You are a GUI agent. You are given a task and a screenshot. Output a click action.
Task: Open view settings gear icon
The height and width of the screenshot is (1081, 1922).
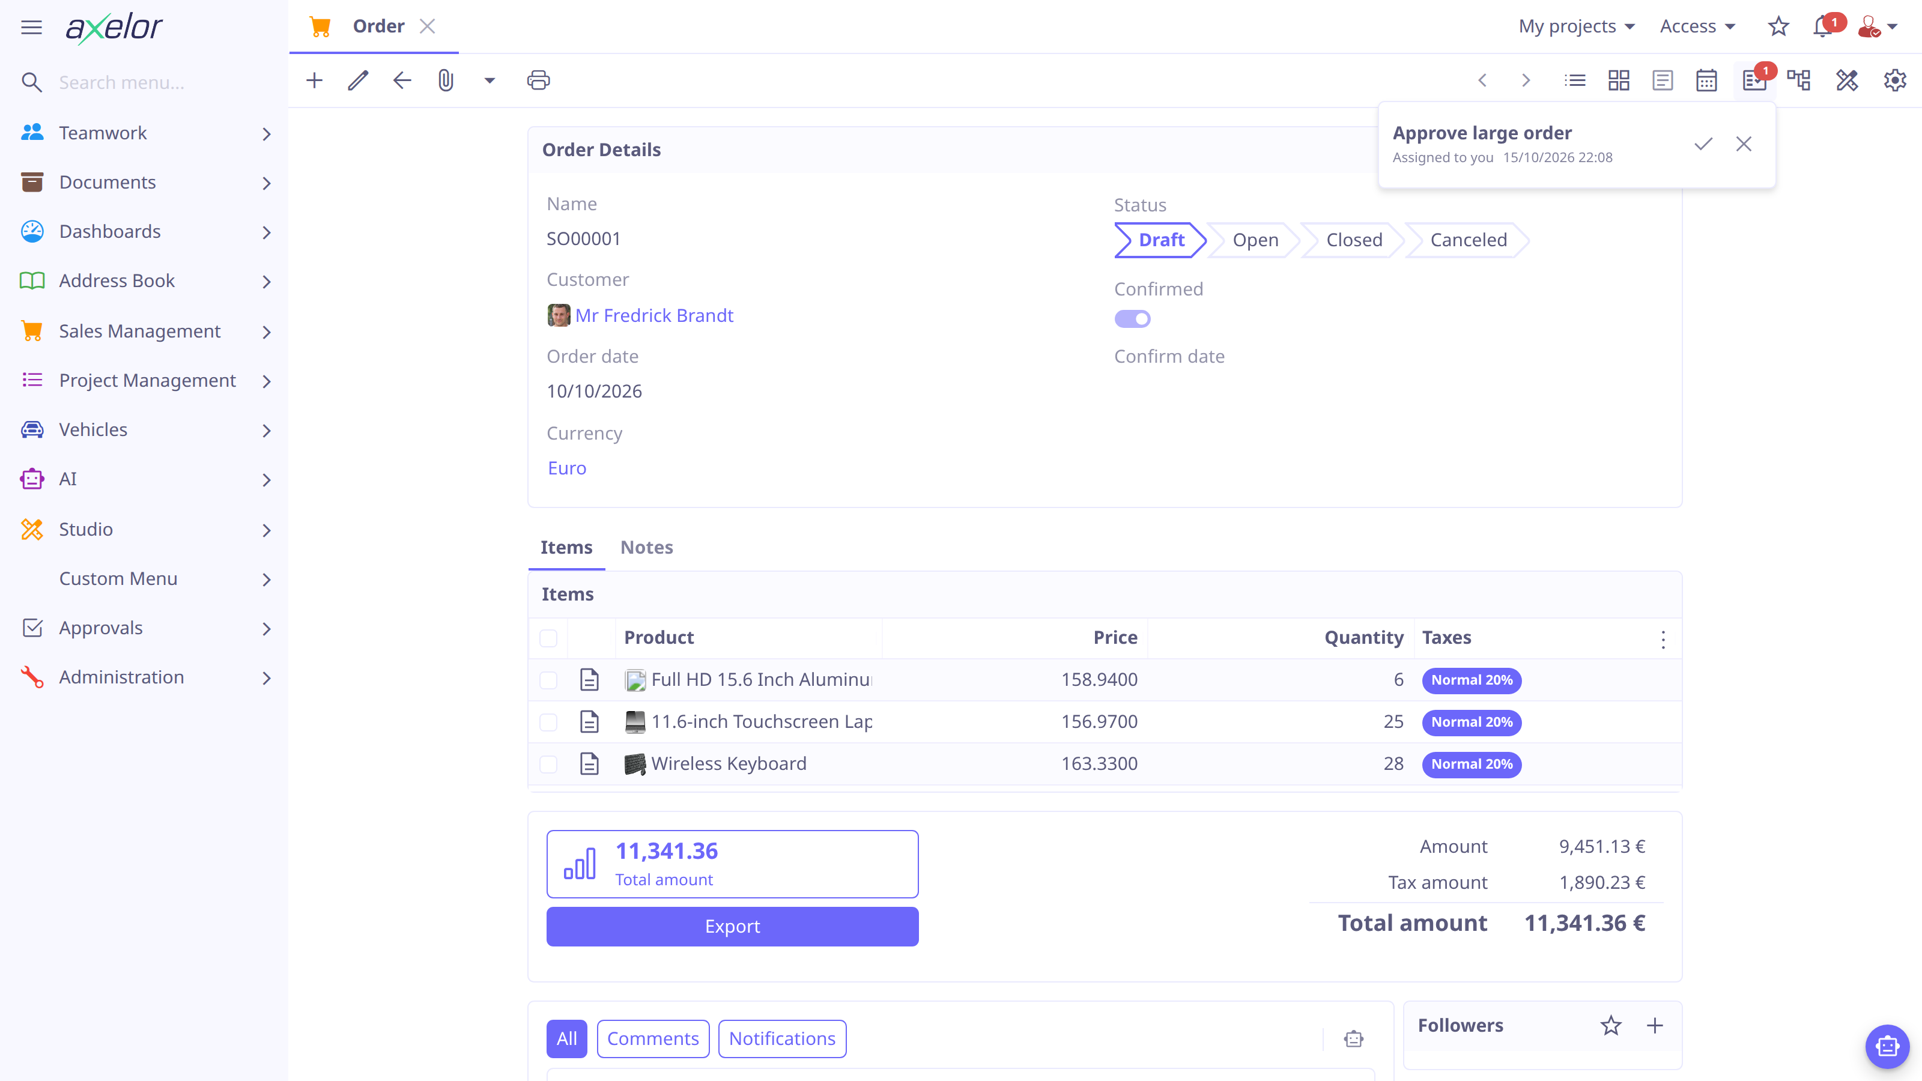1895,80
